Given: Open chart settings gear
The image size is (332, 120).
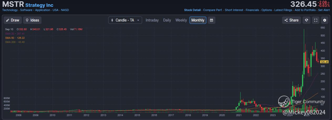Looking at the screenshot, I should [325, 20].
